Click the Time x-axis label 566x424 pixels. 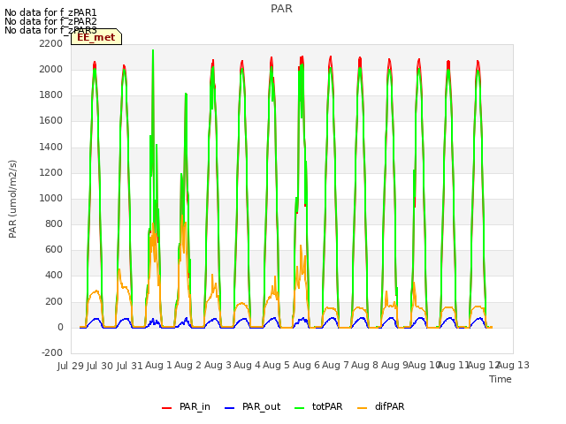[x=501, y=379]
